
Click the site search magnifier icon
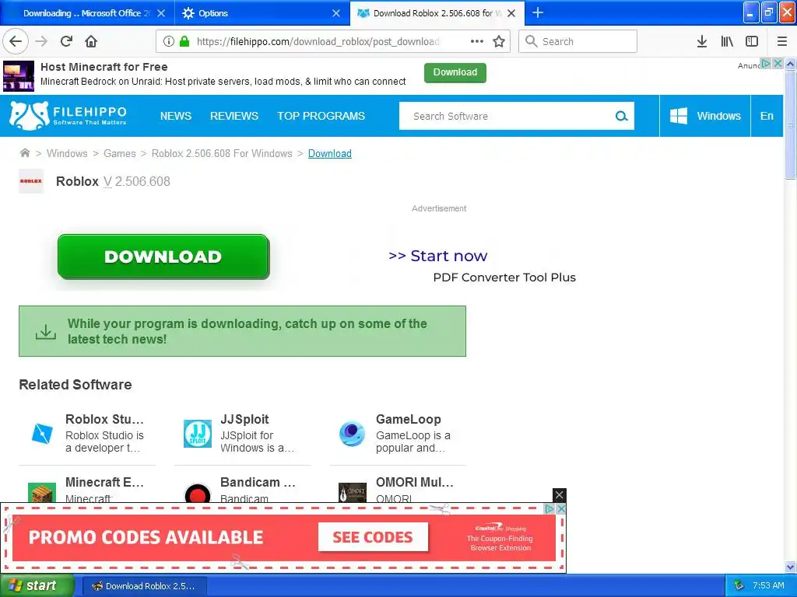pyautogui.click(x=621, y=117)
